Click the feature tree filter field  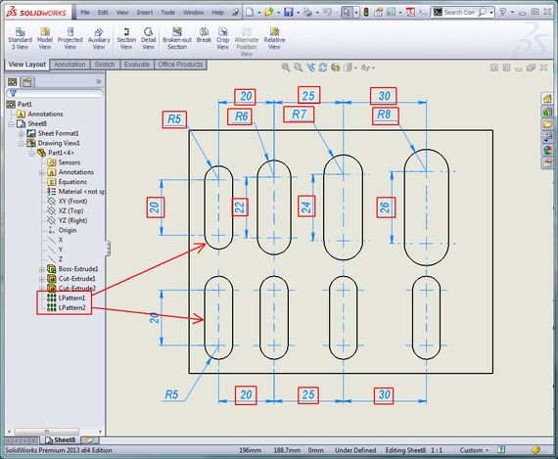(x=55, y=94)
